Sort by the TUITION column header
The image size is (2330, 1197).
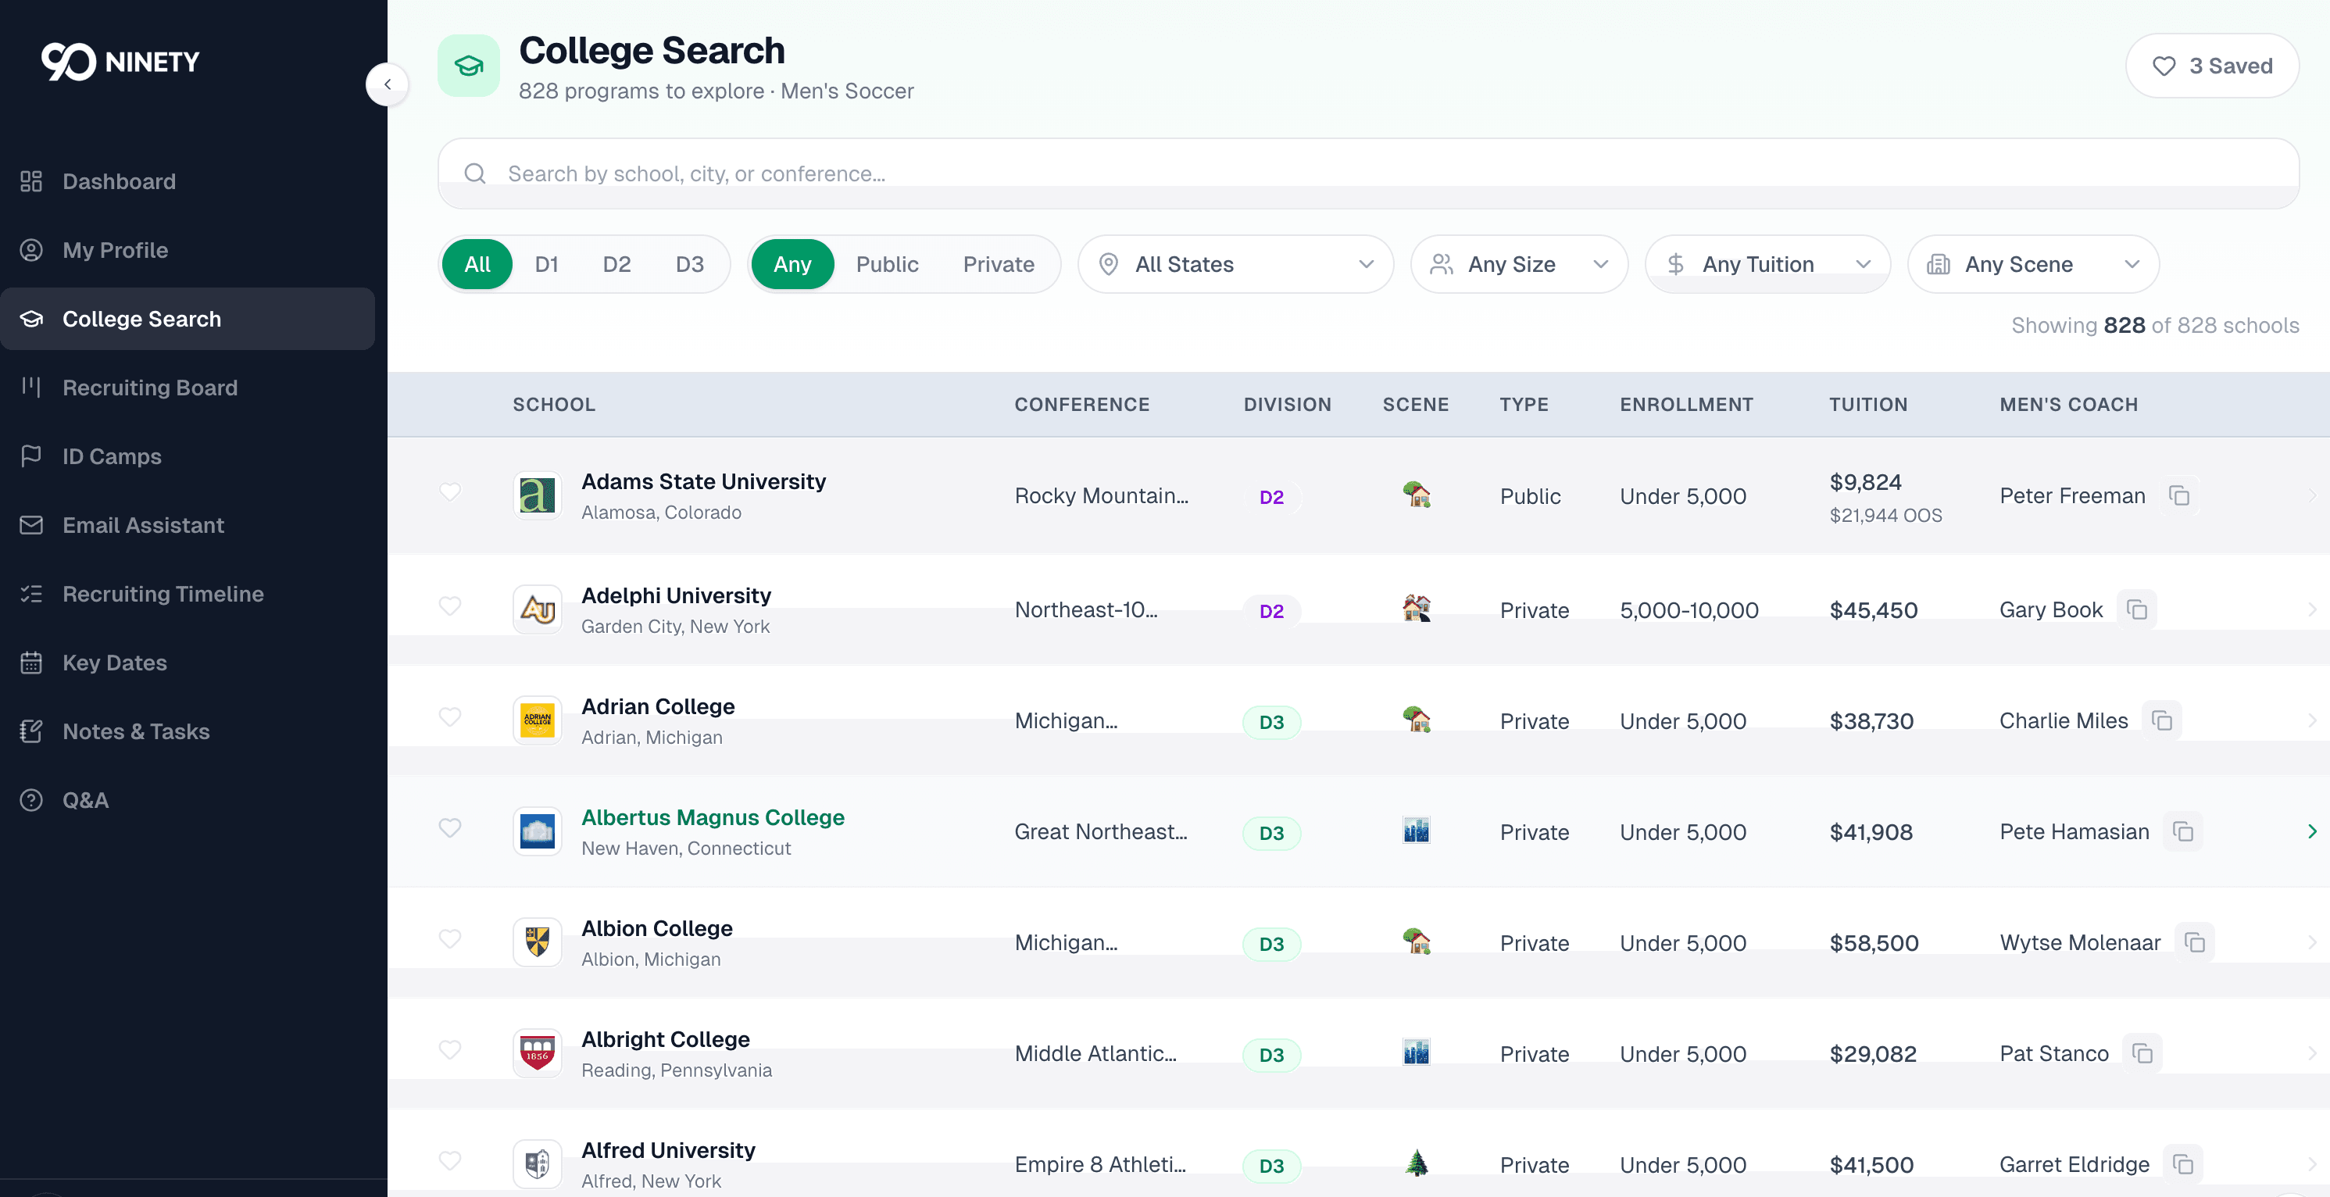1867,406
